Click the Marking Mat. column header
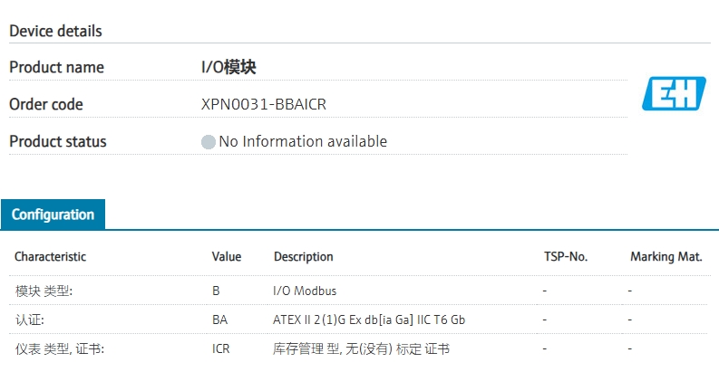 pos(666,256)
